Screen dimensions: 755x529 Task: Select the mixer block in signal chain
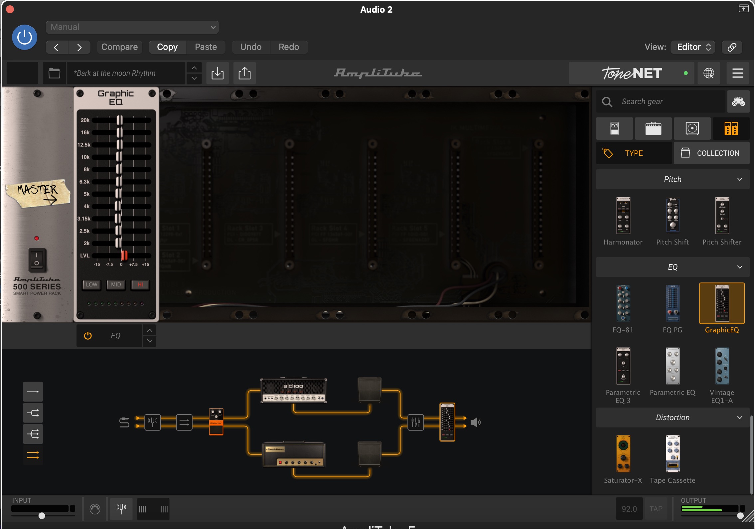[x=416, y=423]
